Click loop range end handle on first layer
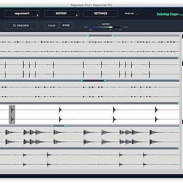The image size is (183, 183). (x=112, y=36)
